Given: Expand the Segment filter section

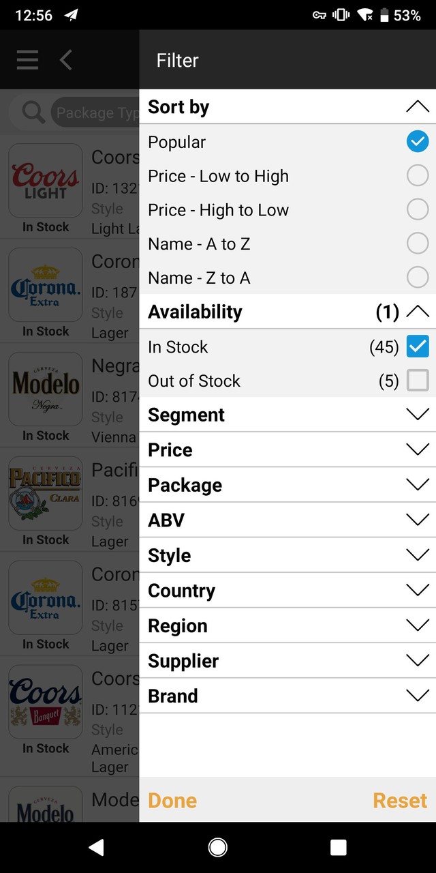Looking at the screenshot, I should pyautogui.click(x=286, y=415).
